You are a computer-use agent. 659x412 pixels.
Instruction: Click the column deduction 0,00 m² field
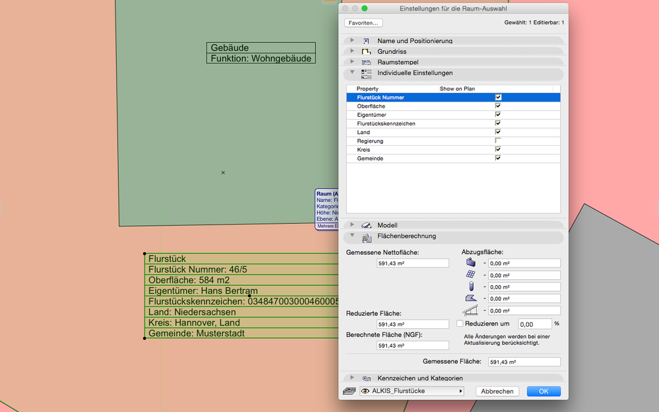(524, 287)
